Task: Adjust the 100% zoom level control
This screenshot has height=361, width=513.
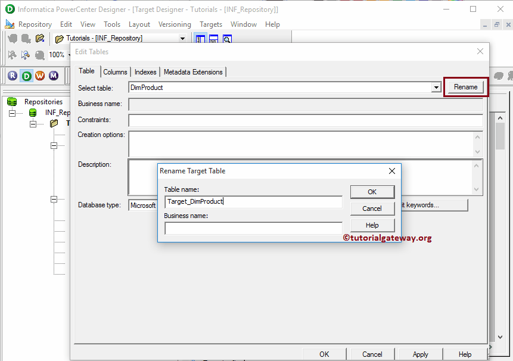Action: (x=57, y=54)
